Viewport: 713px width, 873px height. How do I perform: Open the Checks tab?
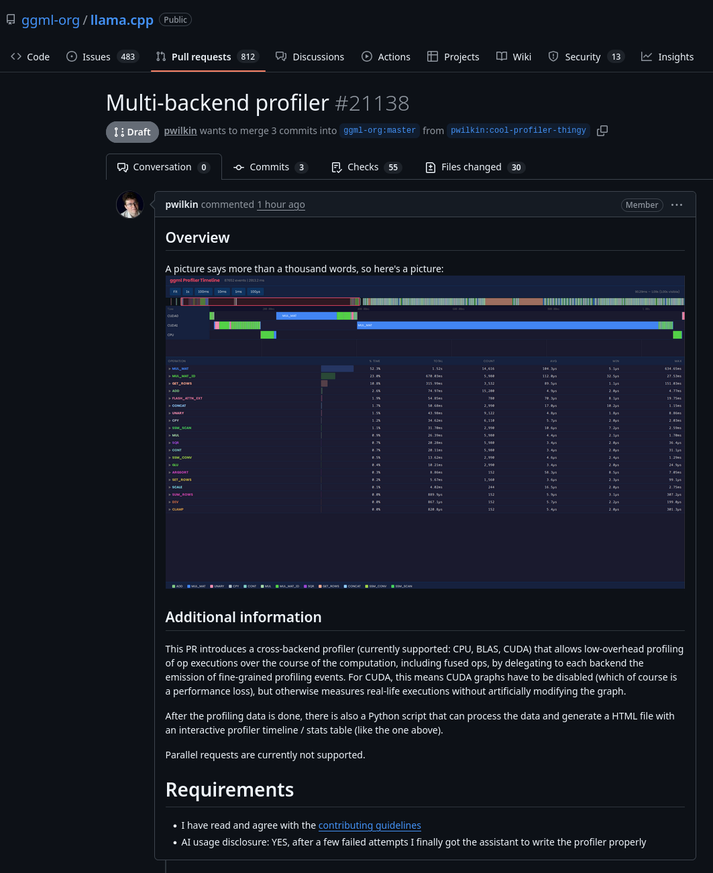click(x=366, y=167)
